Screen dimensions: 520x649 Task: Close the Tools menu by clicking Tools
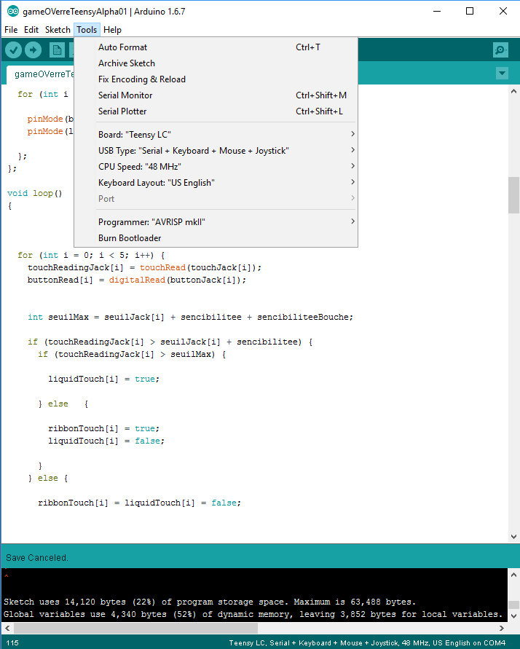point(87,30)
